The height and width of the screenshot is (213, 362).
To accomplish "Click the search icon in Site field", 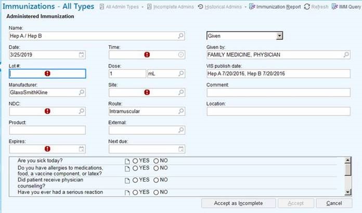I will (181, 92).
